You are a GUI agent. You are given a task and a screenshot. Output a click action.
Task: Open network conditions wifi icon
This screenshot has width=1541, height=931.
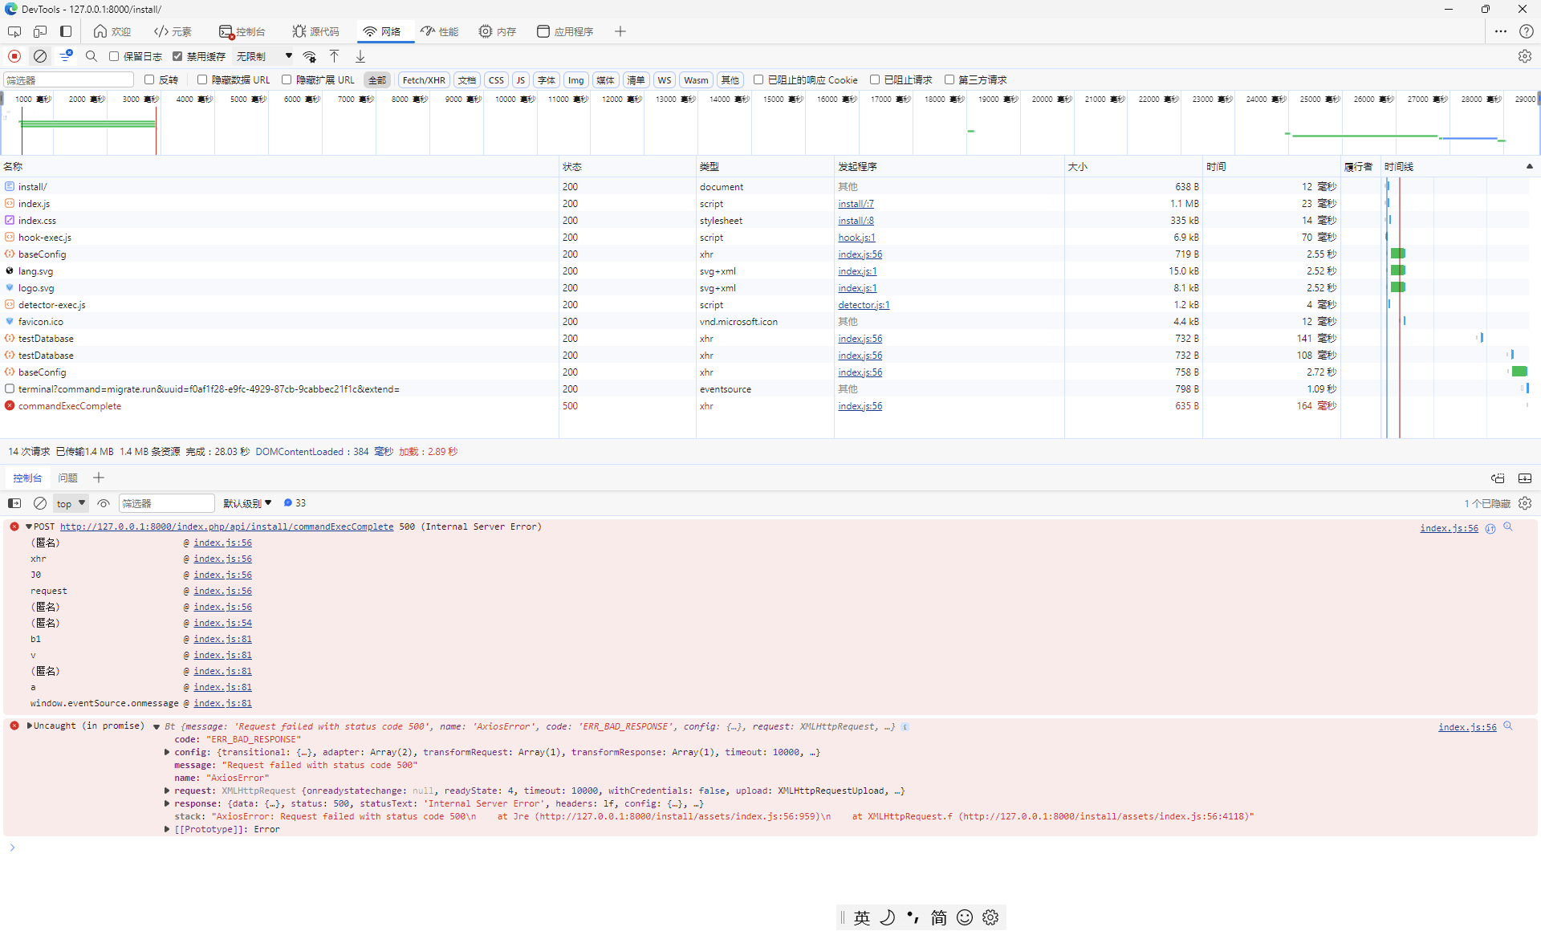click(309, 56)
